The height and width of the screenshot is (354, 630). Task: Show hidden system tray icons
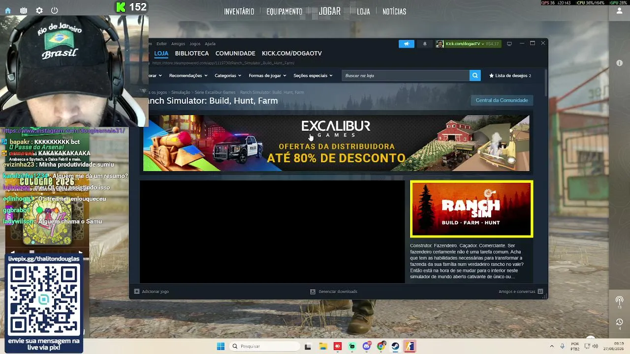point(552,346)
